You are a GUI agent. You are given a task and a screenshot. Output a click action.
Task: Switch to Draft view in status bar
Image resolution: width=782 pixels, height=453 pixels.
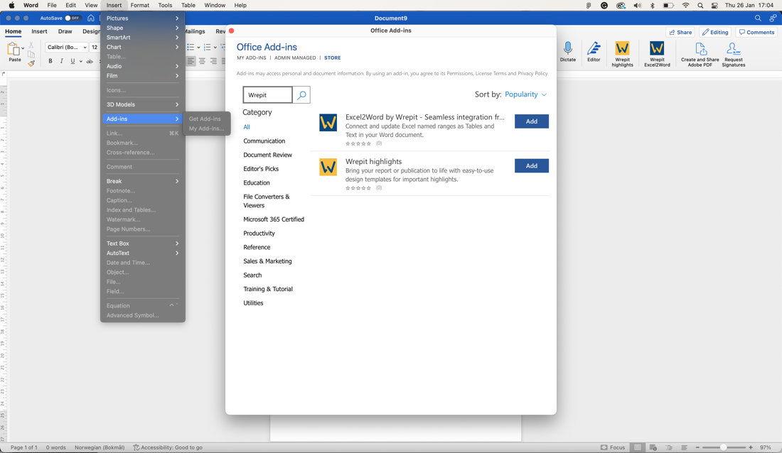[684, 447]
